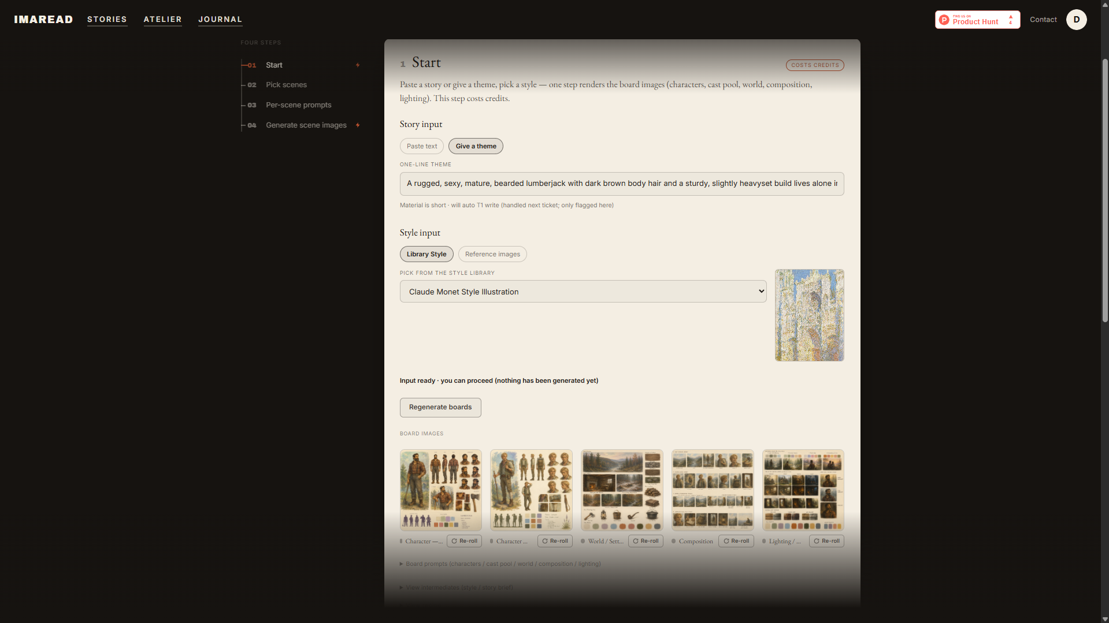Click the 'Input ready' status message
The width and height of the screenshot is (1109, 623).
click(x=499, y=381)
